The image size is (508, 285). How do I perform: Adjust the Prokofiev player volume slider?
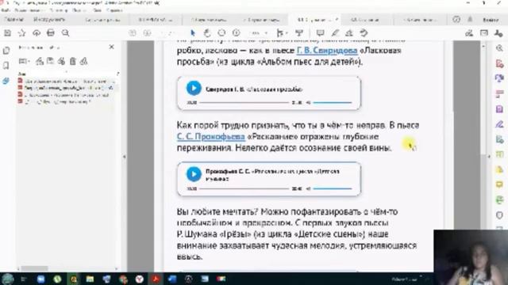click(333, 188)
